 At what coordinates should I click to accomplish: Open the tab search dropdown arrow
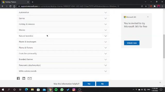145,2
